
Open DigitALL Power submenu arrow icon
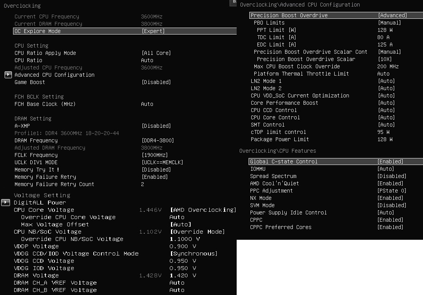pyautogui.click(x=5, y=202)
